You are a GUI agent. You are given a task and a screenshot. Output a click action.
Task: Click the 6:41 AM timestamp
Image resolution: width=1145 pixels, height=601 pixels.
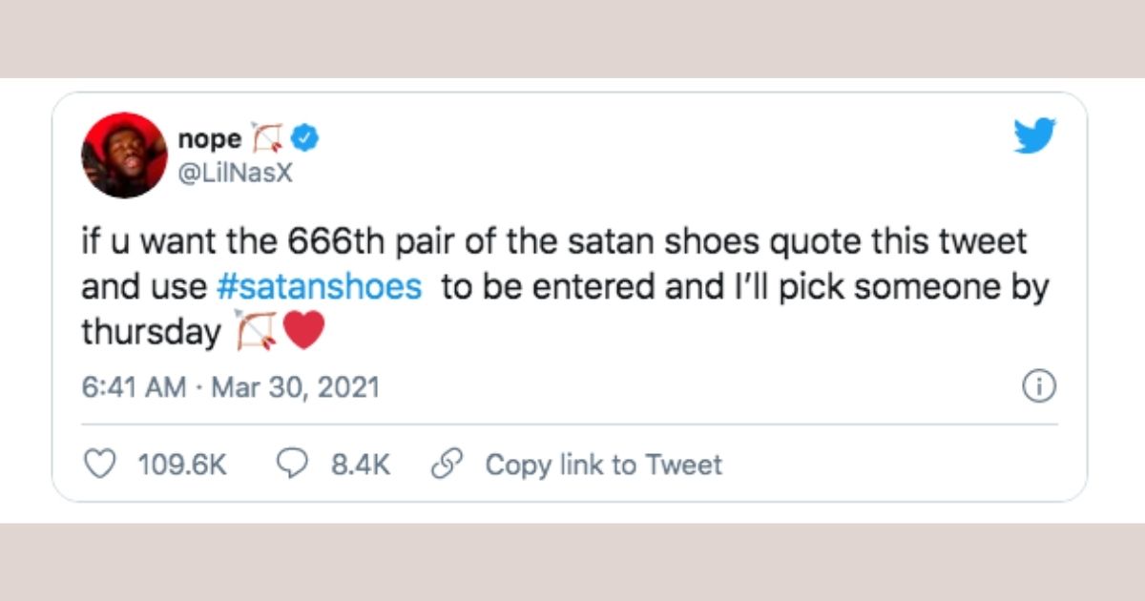click(134, 387)
